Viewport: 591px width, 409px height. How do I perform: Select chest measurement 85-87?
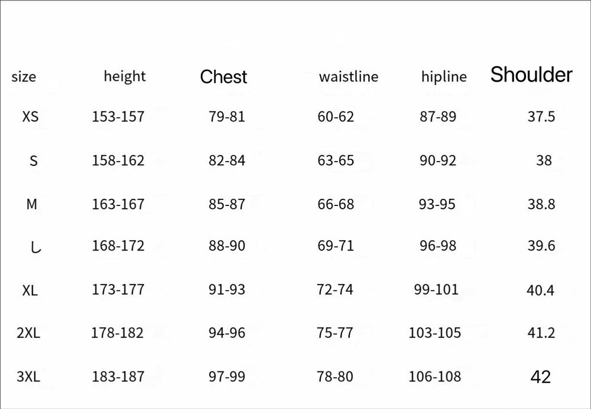[226, 204]
